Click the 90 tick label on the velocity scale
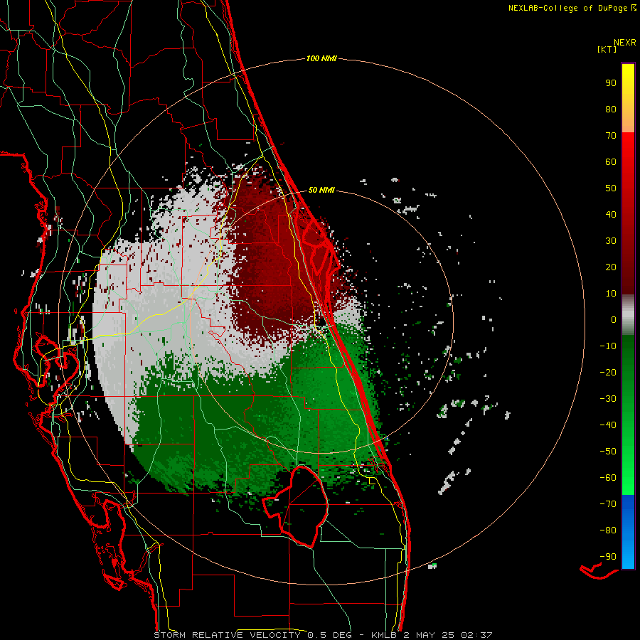The image size is (640, 640). click(x=611, y=83)
